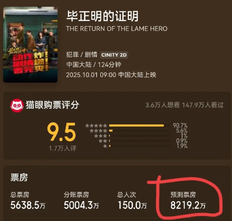Open the 9.5 rating score
The height and width of the screenshot is (221, 232).
pyautogui.click(x=61, y=132)
